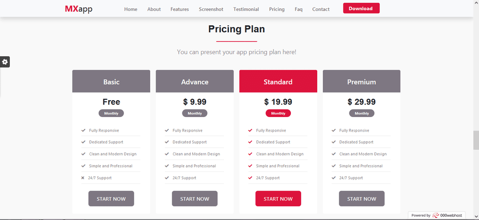Select the red Monthly pill under $19.99
479x220 pixels.
point(278,113)
